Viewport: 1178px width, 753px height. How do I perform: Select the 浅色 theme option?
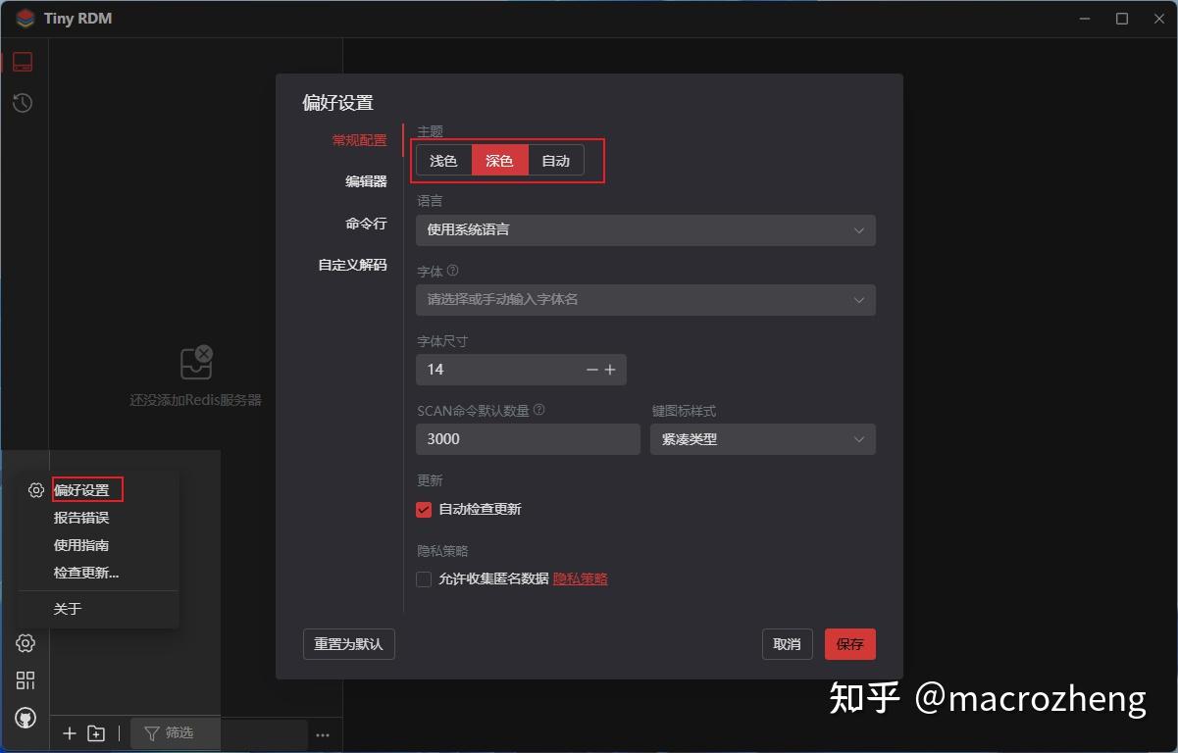[443, 160]
